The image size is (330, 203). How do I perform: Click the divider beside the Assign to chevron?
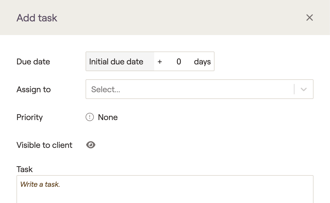(294, 89)
